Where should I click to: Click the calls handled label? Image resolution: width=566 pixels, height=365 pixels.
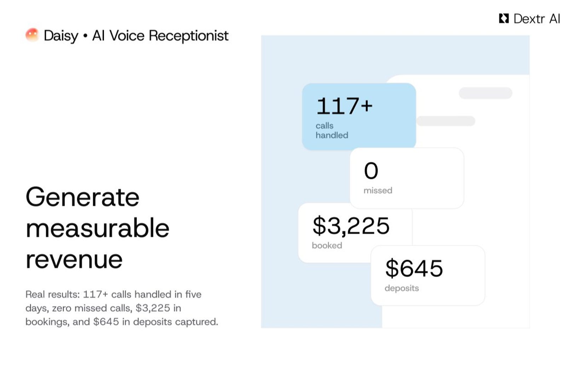(x=332, y=131)
